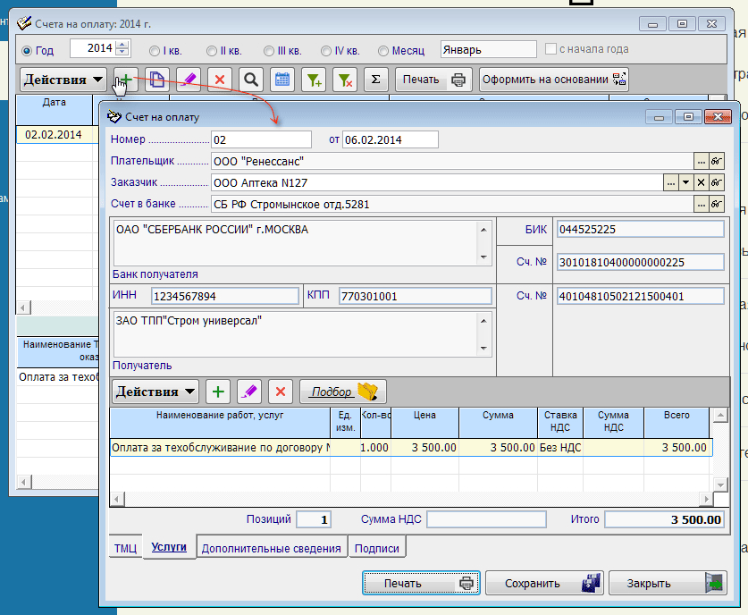Click the view glasses icon for Плательщик

(x=717, y=161)
